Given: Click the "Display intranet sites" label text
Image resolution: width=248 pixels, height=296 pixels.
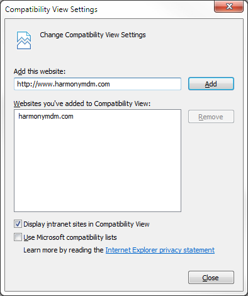Looking at the screenshot, I should 86,224.
